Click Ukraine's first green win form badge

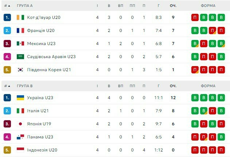[x=195, y=98]
